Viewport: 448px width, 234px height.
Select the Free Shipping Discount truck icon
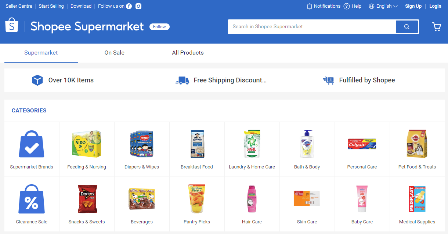click(183, 80)
